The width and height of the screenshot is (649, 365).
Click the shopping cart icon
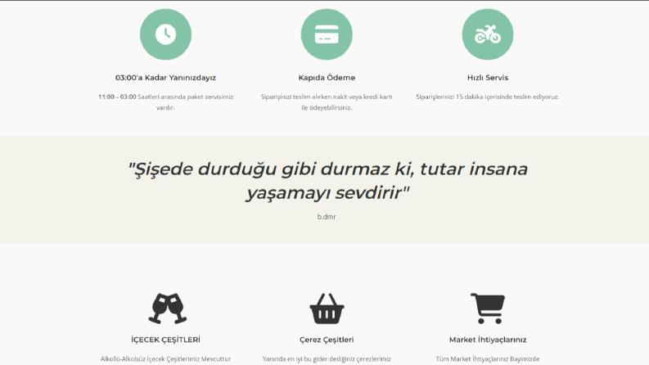(488, 309)
